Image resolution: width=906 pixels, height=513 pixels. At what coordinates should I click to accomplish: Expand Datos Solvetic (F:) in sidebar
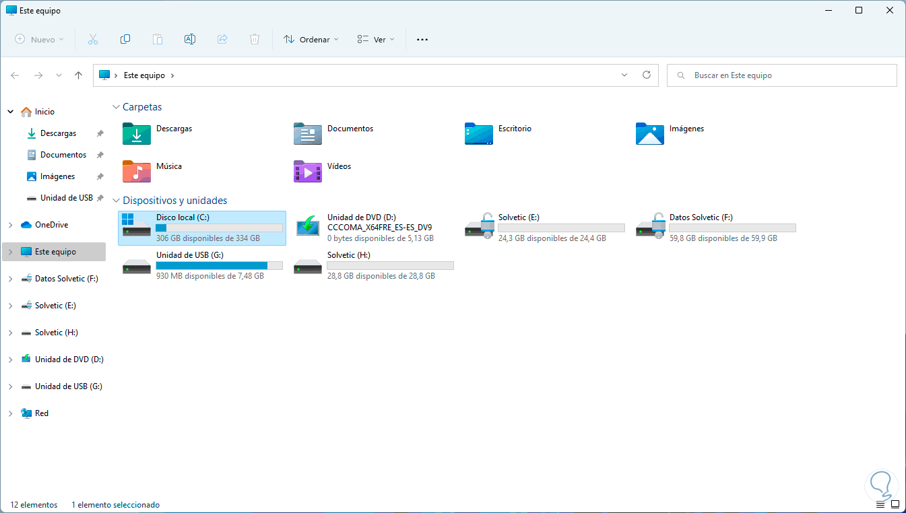point(10,279)
